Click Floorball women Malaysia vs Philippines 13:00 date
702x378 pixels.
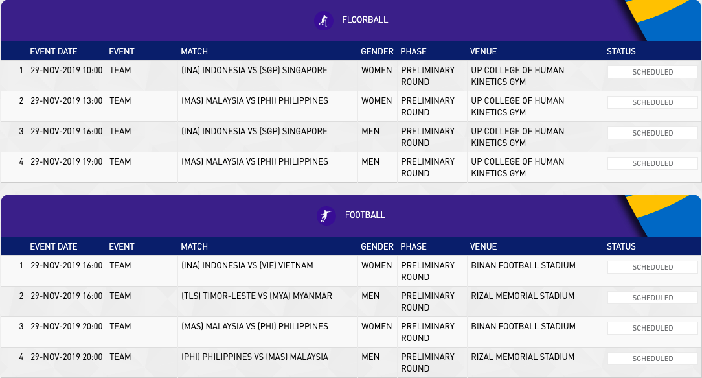67,101
